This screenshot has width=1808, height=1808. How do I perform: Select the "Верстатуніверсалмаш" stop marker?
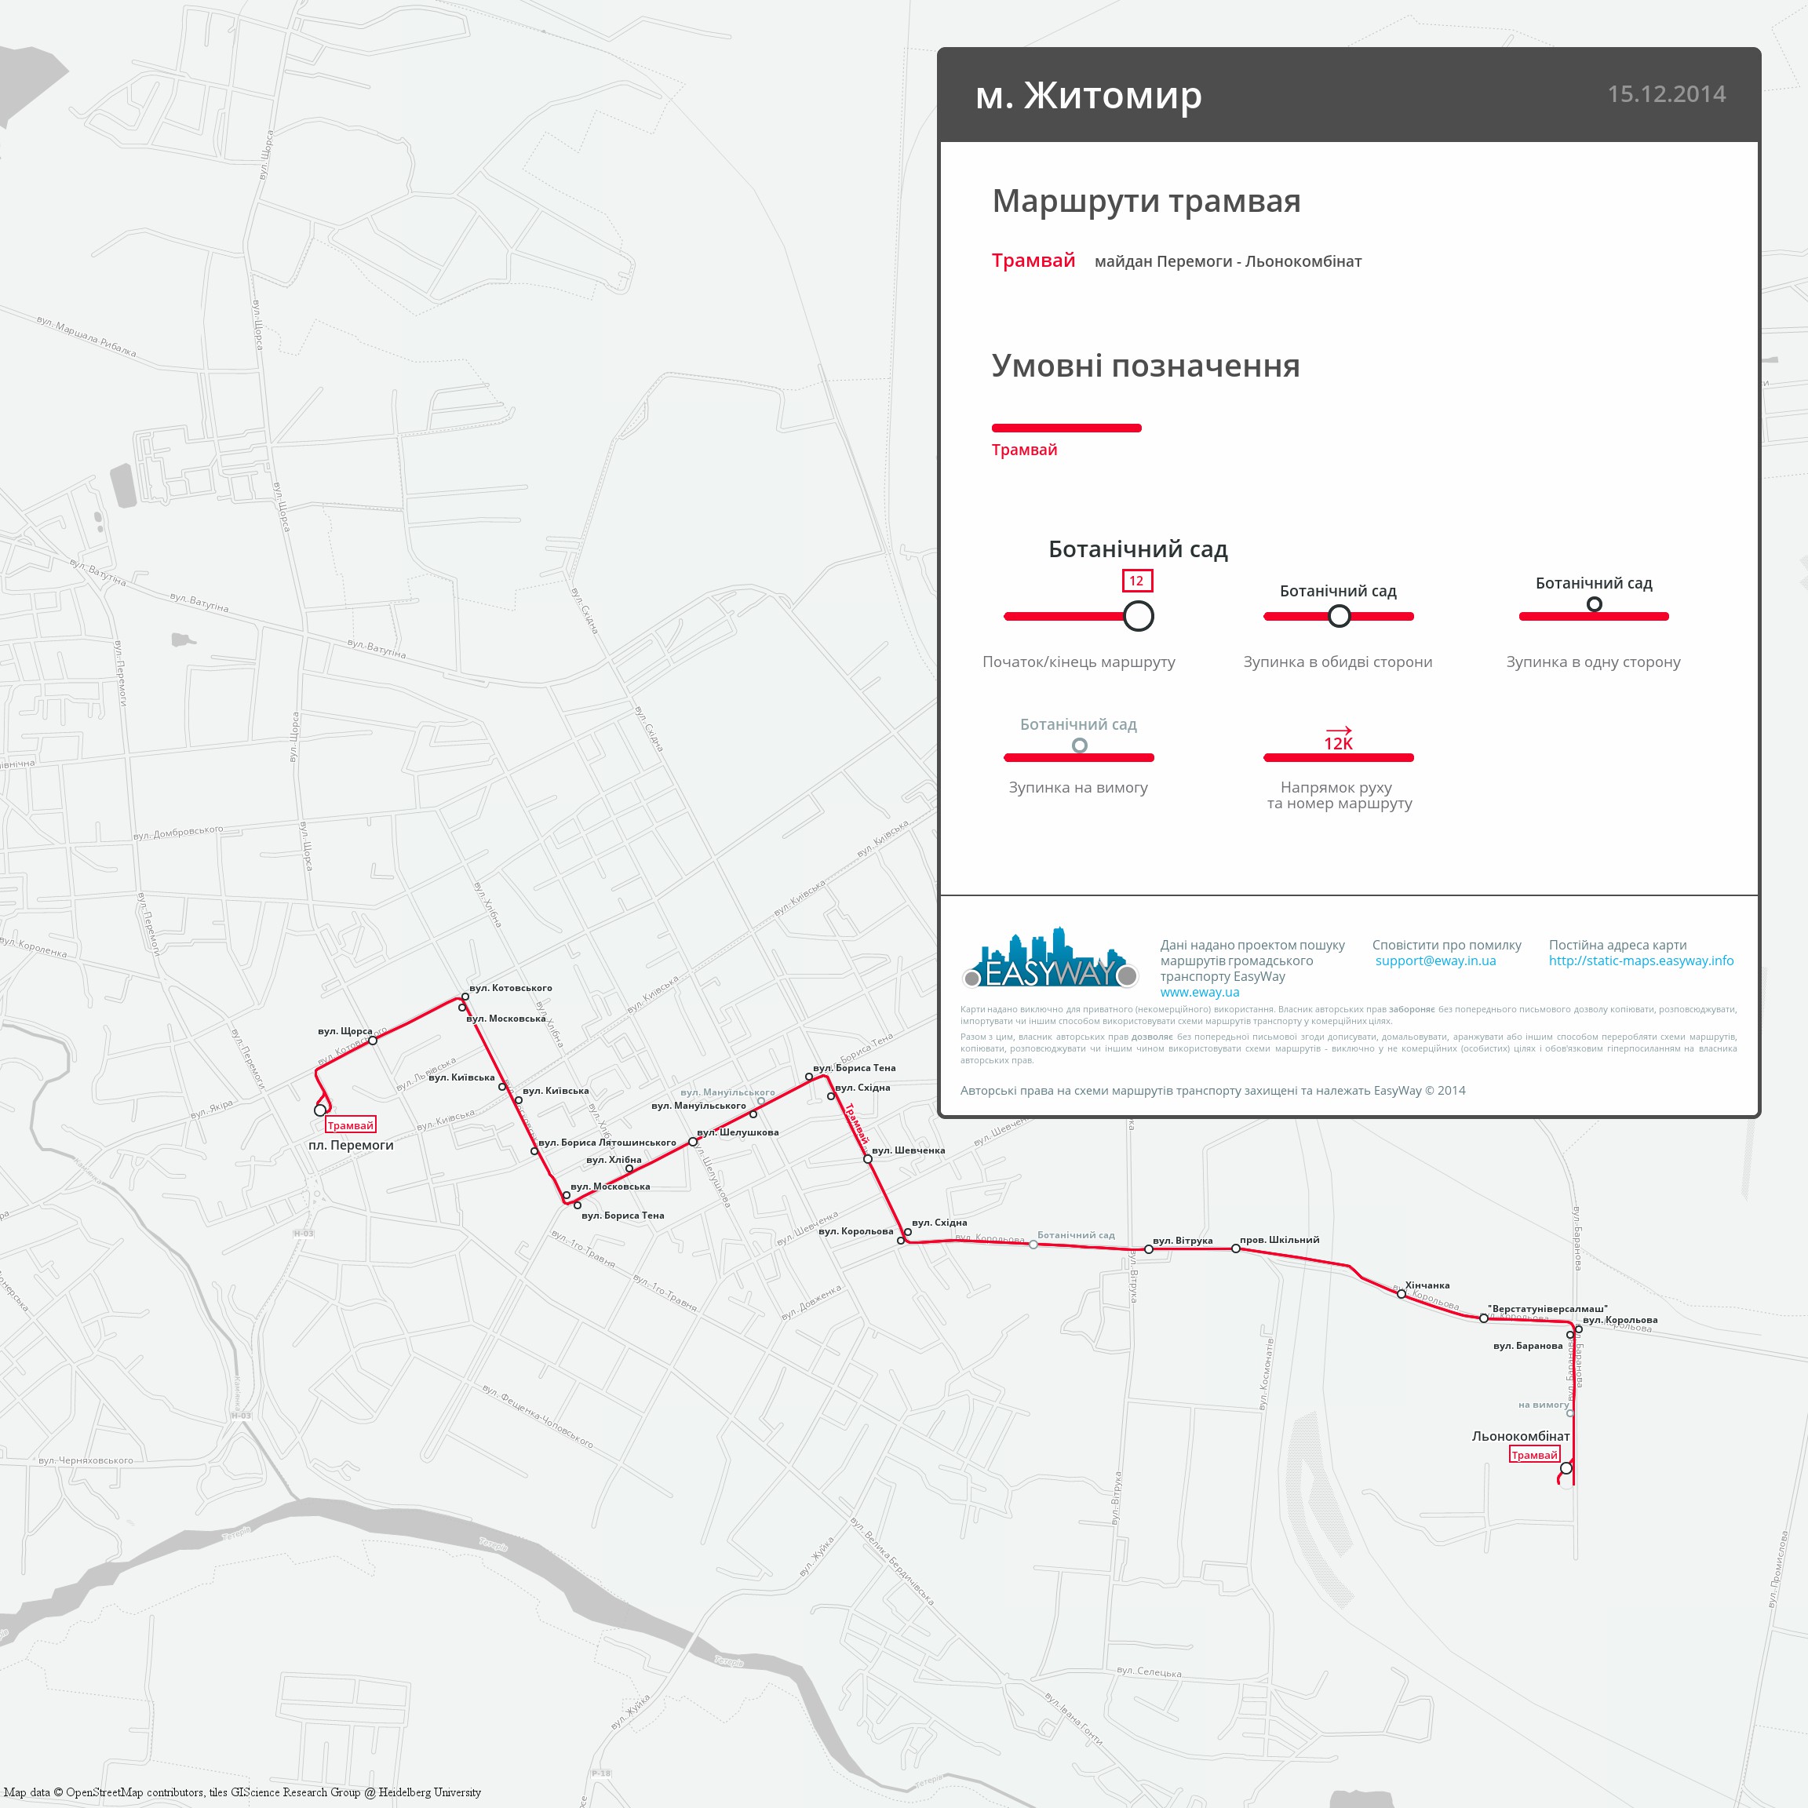tap(1483, 1318)
